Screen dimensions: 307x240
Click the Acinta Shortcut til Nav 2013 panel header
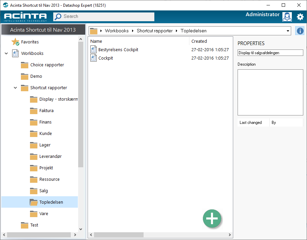(43, 30)
